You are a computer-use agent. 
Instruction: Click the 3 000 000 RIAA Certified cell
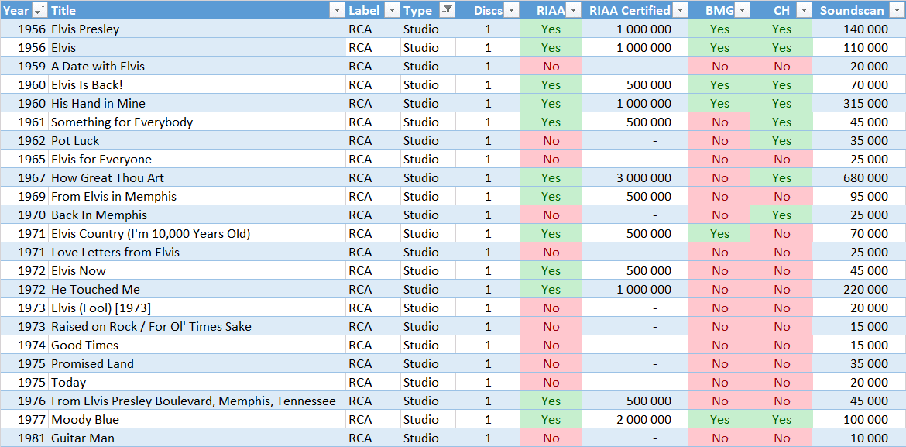[x=635, y=177]
